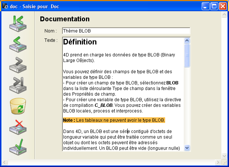Maximize the Saisie pour Doc window
The height and width of the screenshot is (167, 229).
pyautogui.click(x=214, y=6)
